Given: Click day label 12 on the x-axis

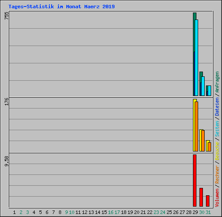Looking at the screenshot, I should coord(85,212).
